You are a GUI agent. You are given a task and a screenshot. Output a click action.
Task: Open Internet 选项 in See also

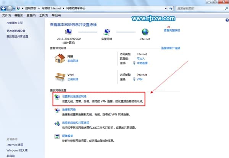click(x=15, y=145)
